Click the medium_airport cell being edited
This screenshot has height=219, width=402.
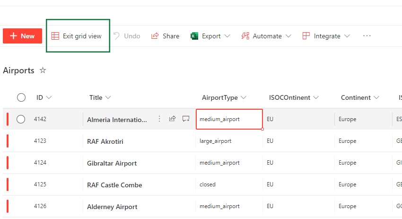tap(229, 119)
